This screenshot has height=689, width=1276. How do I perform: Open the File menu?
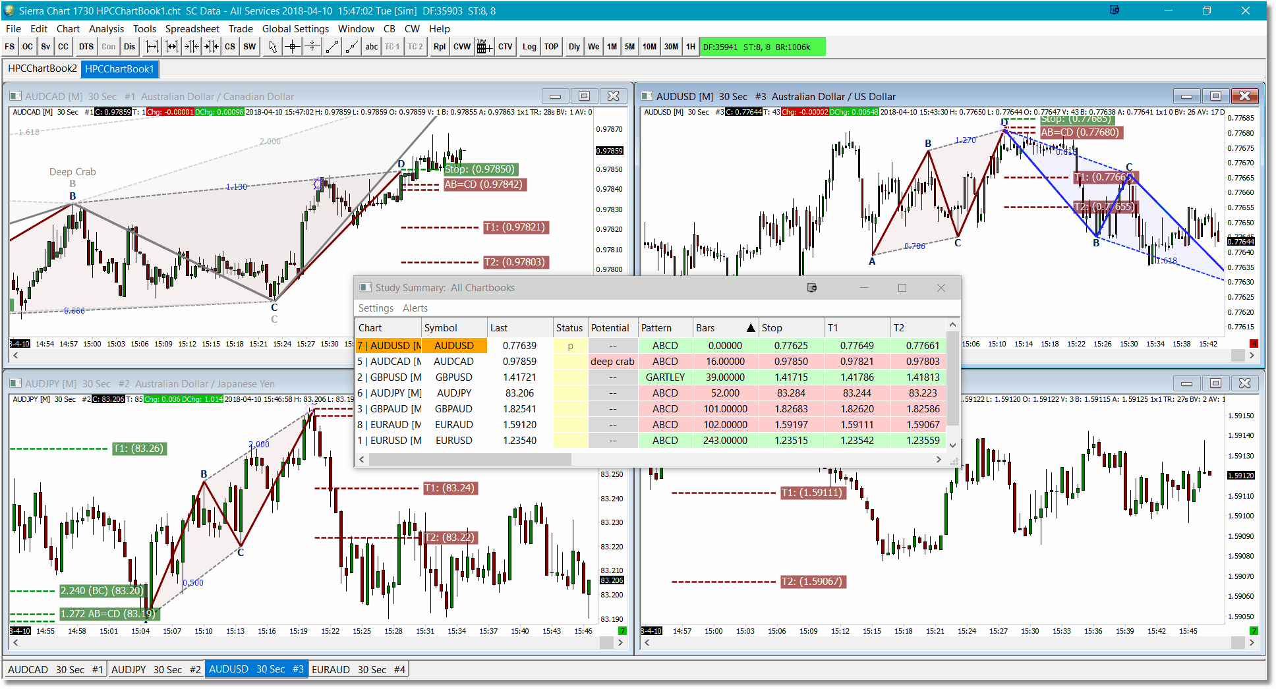(13, 28)
